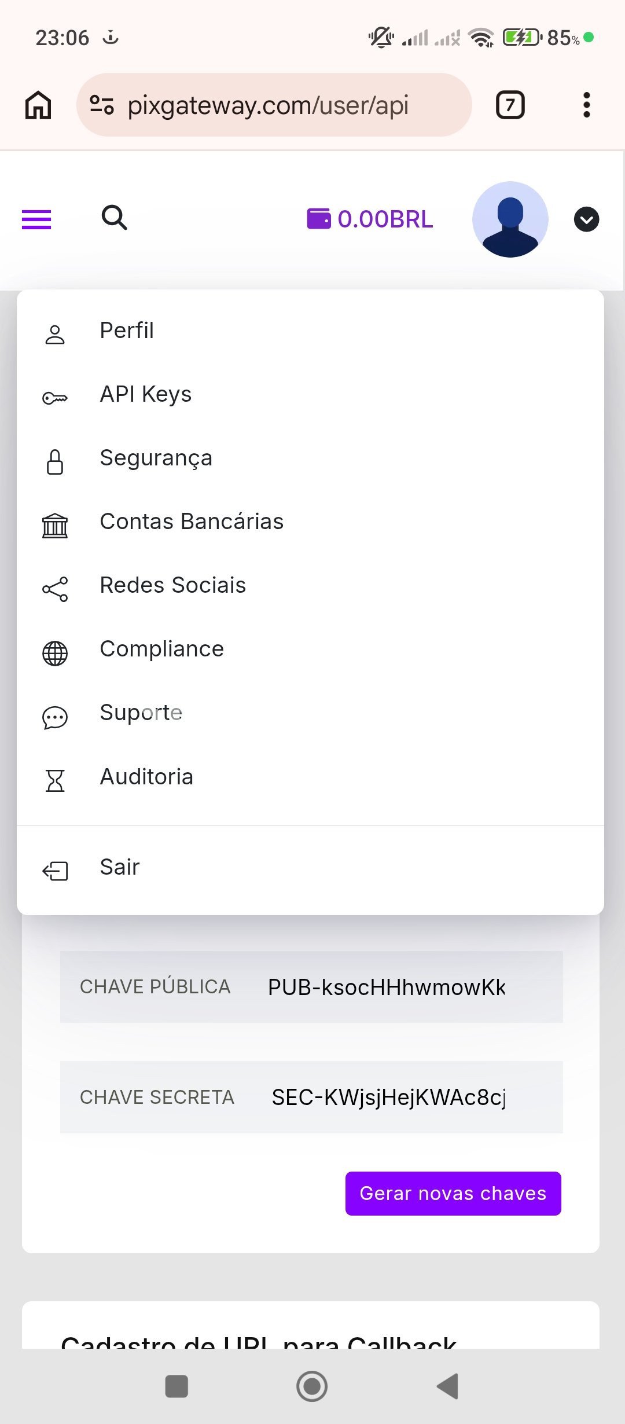Go to Segurança settings
625x1424 pixels.
coord(156,458)
